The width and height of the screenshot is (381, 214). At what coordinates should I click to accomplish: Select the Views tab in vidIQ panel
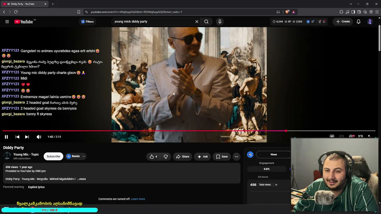pos(274,155)
